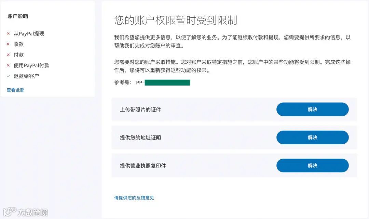
Task: Click the 大数跨境 watermark logo
Action: (x=26, y=212)
